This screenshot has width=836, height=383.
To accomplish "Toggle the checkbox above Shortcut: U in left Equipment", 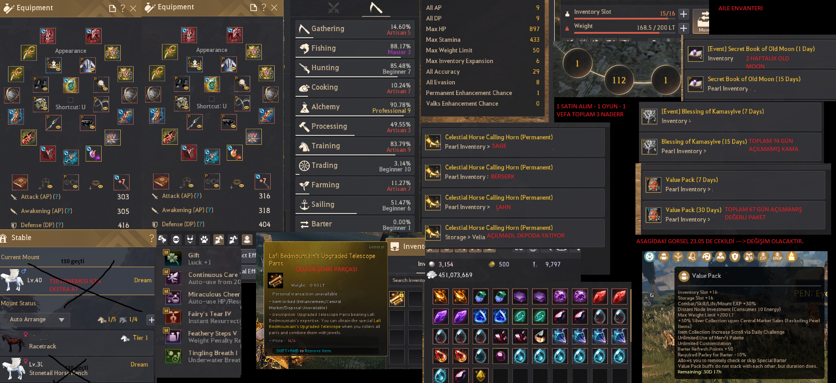I will coord(70,100).
